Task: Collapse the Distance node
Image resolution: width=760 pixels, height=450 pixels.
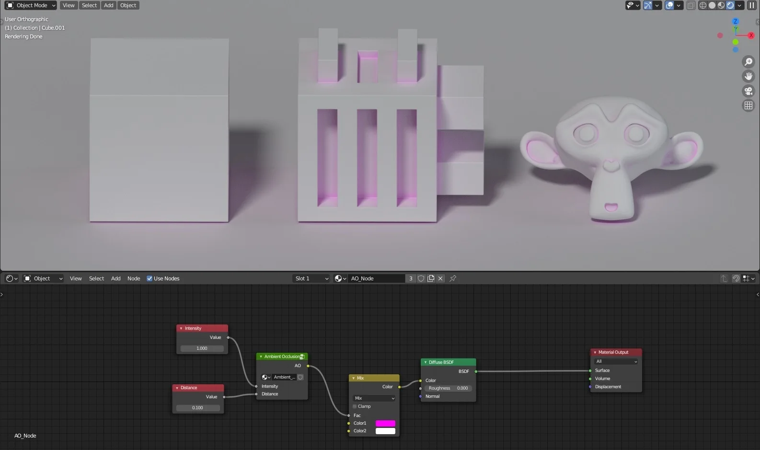Action: pos(177,388)
